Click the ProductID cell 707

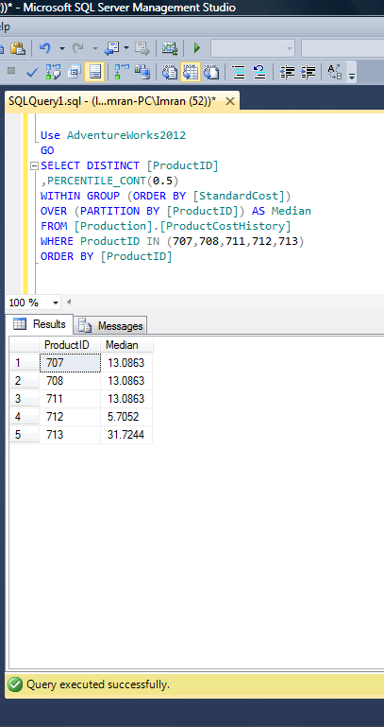point(70,363)
